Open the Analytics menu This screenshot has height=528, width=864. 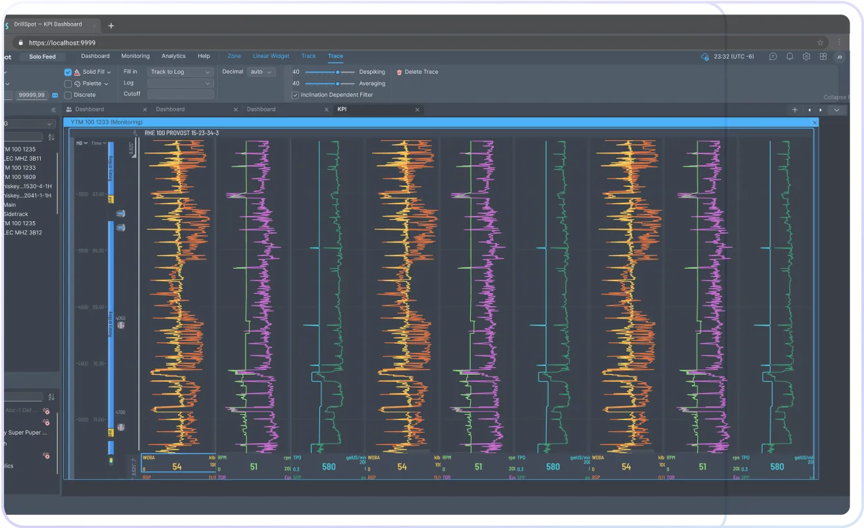pos(173,56)
